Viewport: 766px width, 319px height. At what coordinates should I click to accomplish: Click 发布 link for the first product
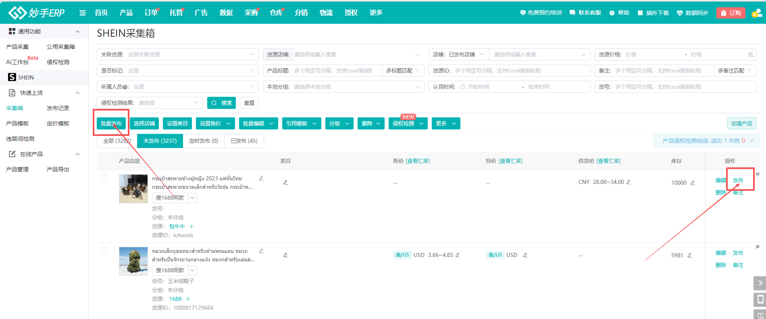coord(738,180)
